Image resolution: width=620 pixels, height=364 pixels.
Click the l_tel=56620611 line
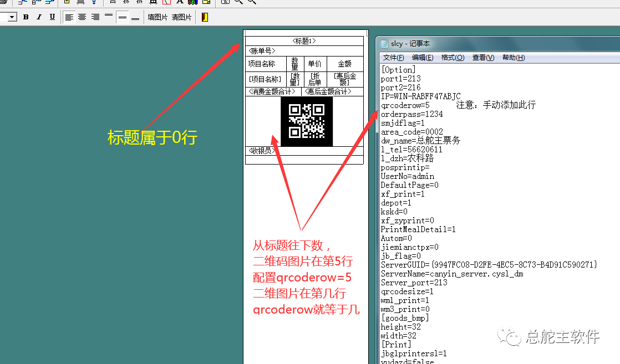click(x=411, y=150)
